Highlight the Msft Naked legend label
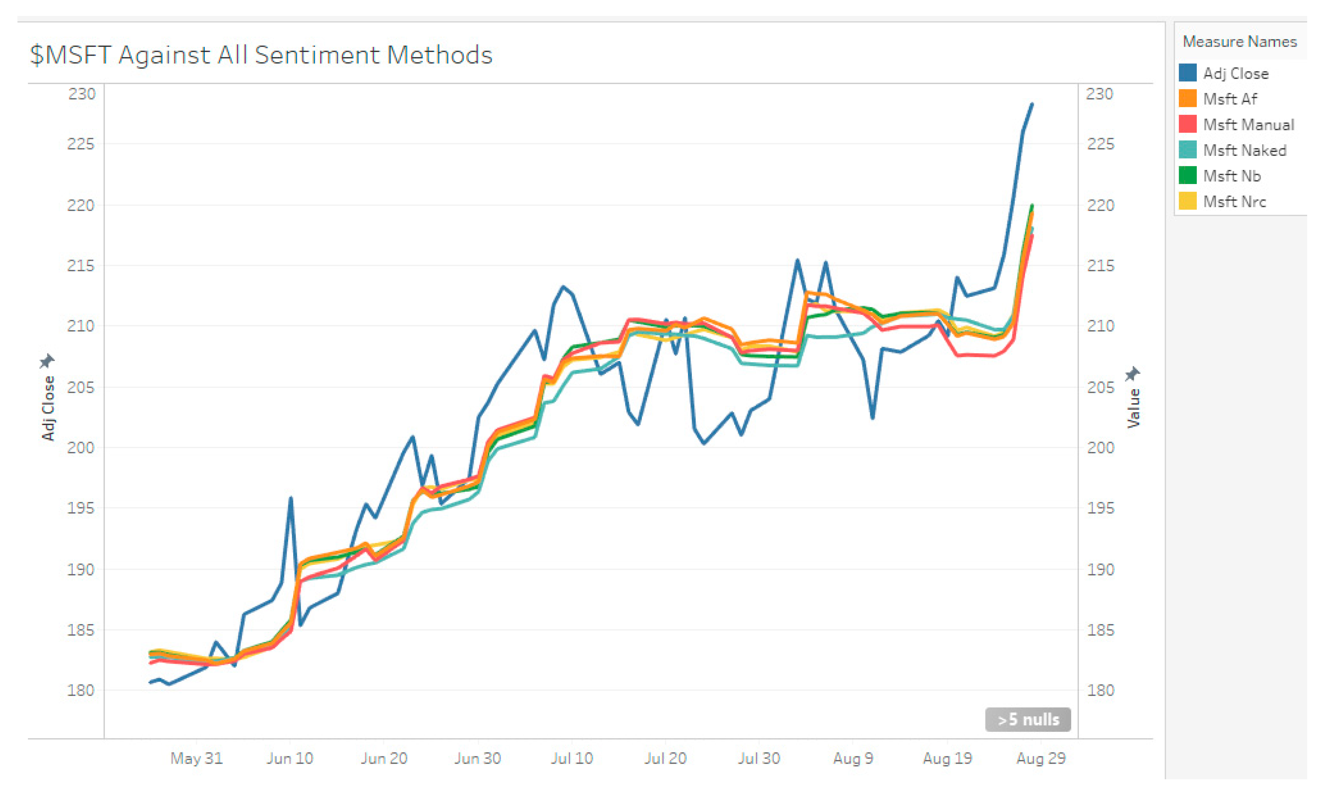The image size is (1324, 791). click(1245, 150)
